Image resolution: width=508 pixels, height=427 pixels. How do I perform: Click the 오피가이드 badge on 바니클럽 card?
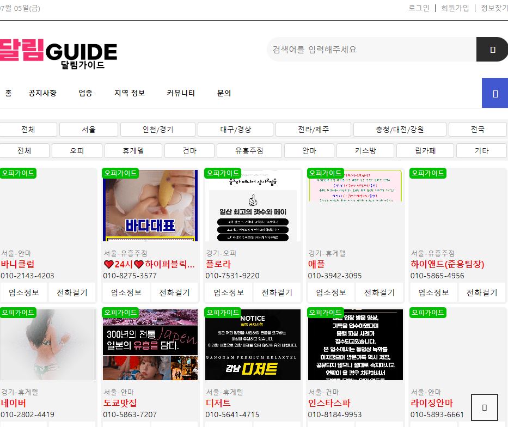pos(18,173)
